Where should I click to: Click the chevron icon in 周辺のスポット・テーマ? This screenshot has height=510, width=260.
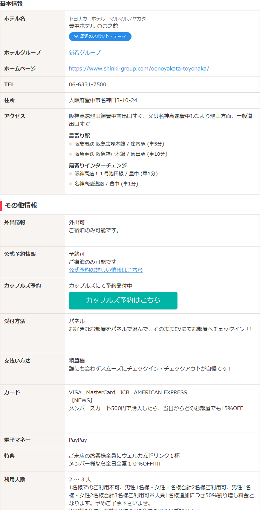click(76, 37)
